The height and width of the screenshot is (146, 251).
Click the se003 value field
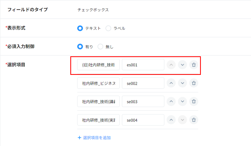[143, 101]
